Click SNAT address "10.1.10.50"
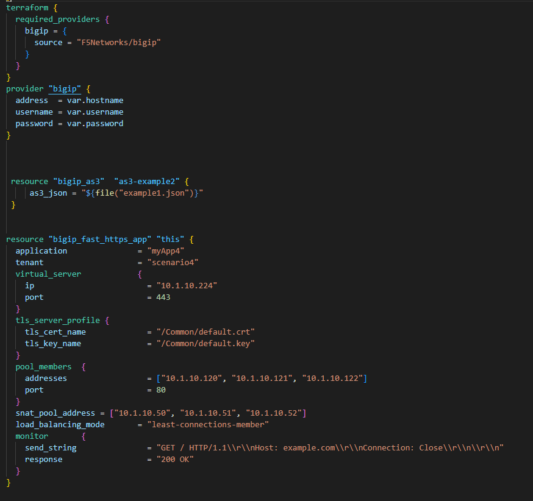This screenshot has height=501, width=533. 142,413
